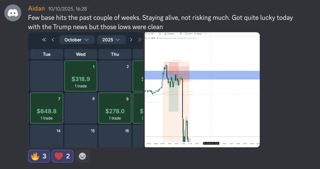Expand the October month dropdown

click(77, 40)
